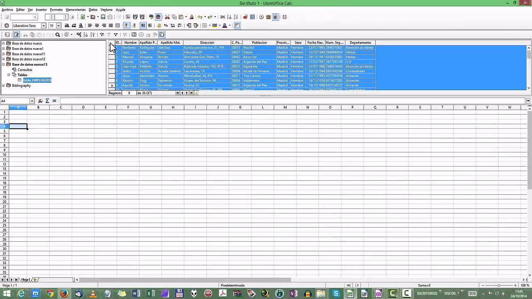Click the Underline formatting icon

coord(81,25)
